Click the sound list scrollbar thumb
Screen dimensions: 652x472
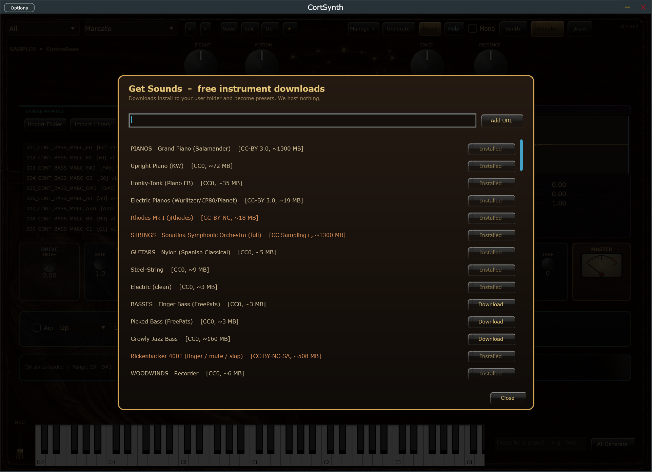point(521,155)
